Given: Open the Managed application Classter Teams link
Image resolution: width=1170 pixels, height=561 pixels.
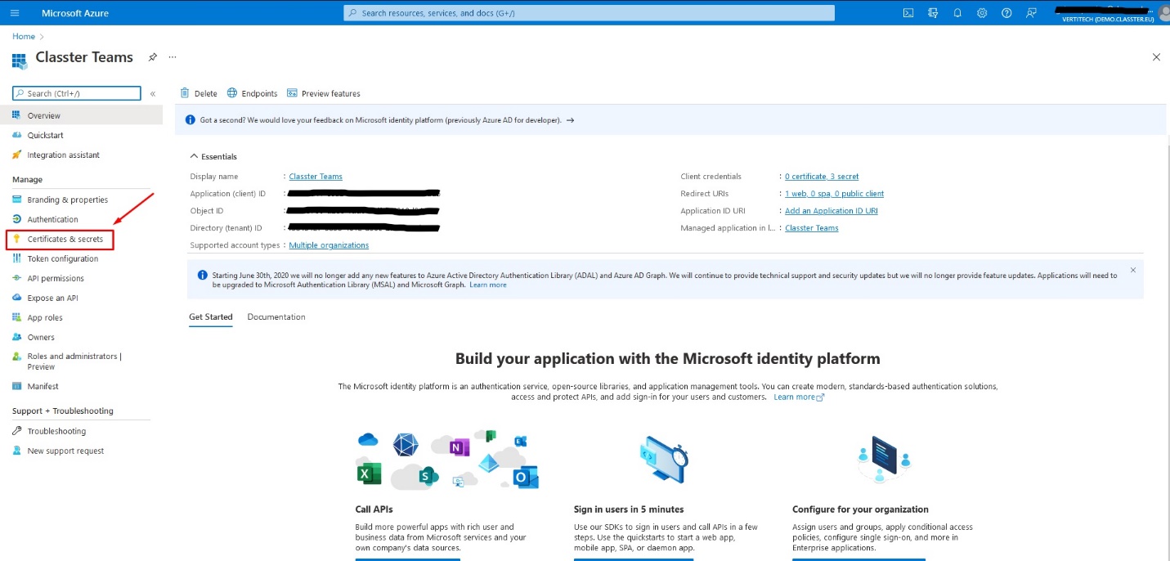Looking at the screenshot, I should click(x=812, y=228).
